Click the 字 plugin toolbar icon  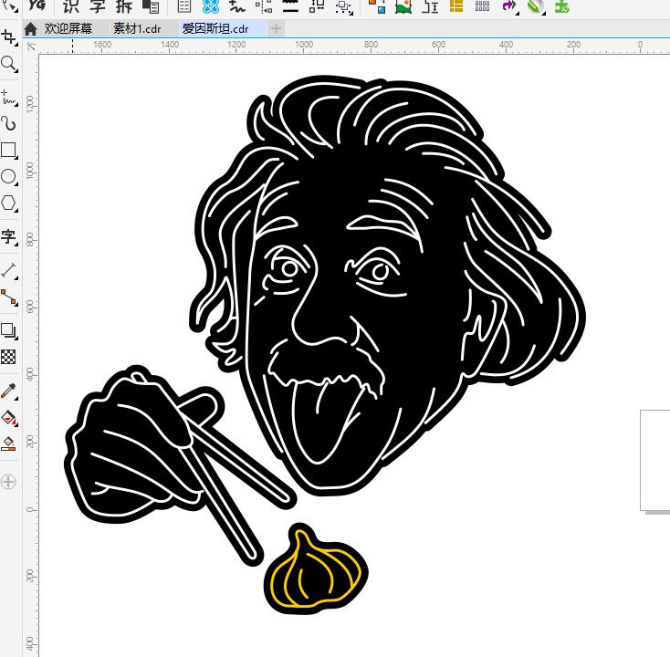(x=98, y=6)
